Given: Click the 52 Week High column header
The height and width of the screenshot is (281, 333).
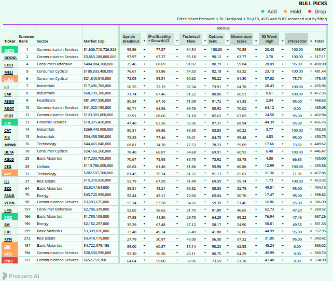Looking at the screenshot, I should (269, 39).
